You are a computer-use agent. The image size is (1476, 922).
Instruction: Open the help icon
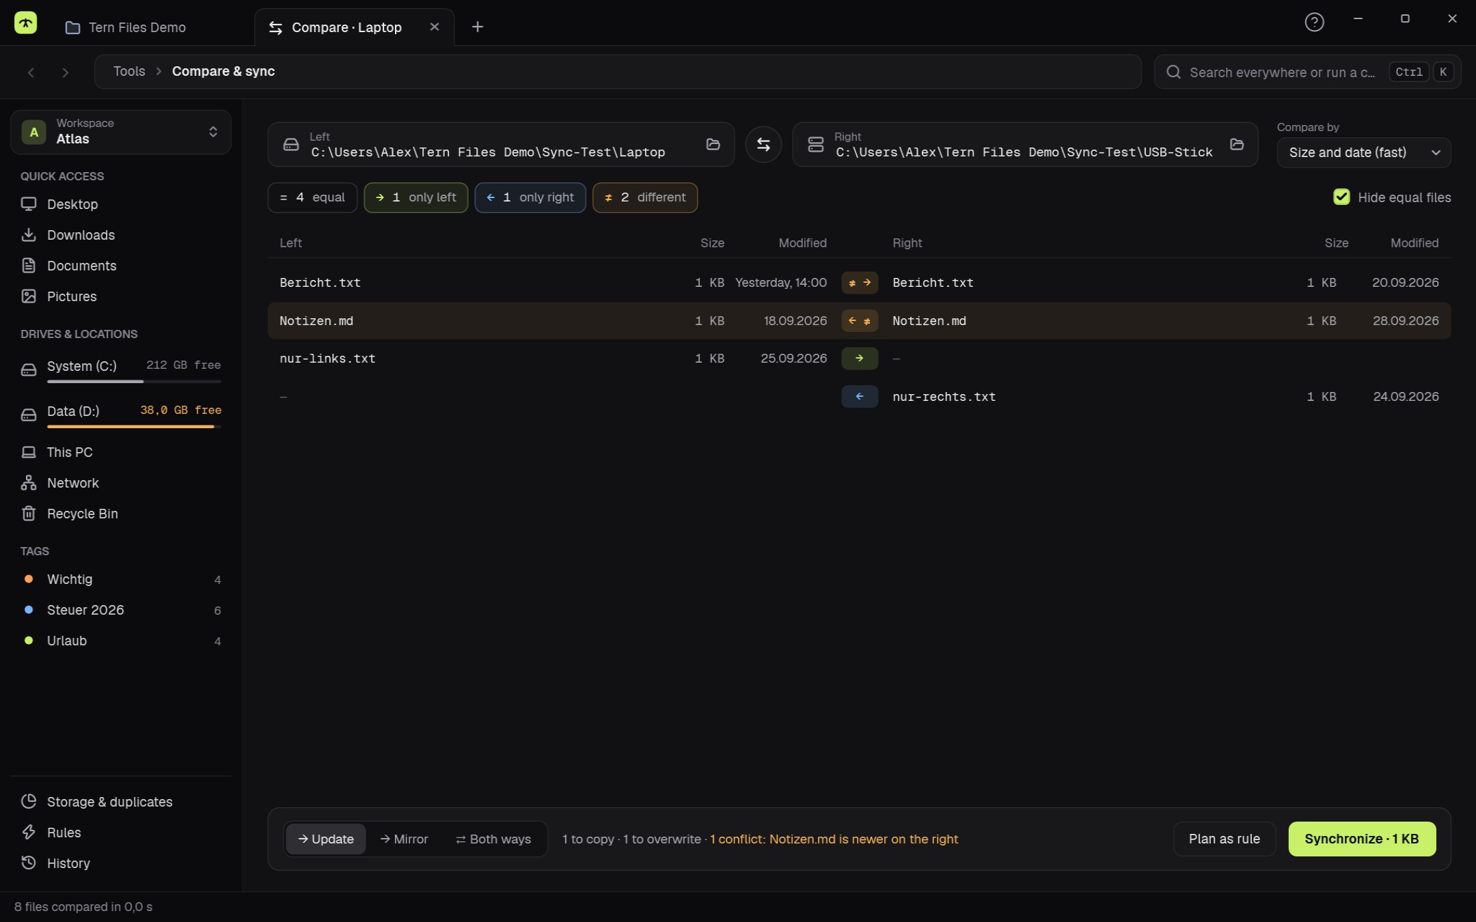pyautogui.click(x=1314, y=22)
